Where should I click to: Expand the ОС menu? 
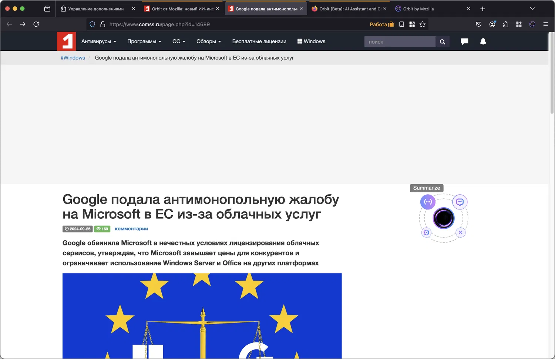tap(179, 41)
